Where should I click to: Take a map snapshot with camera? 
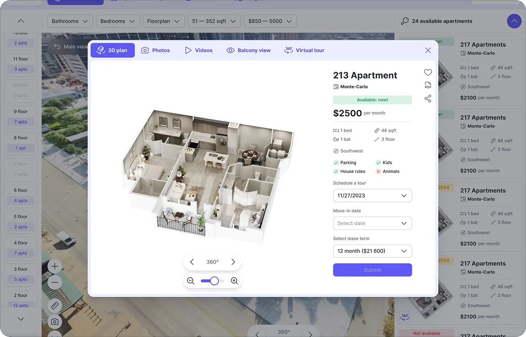pyautogui.click(x=55, y=321)
